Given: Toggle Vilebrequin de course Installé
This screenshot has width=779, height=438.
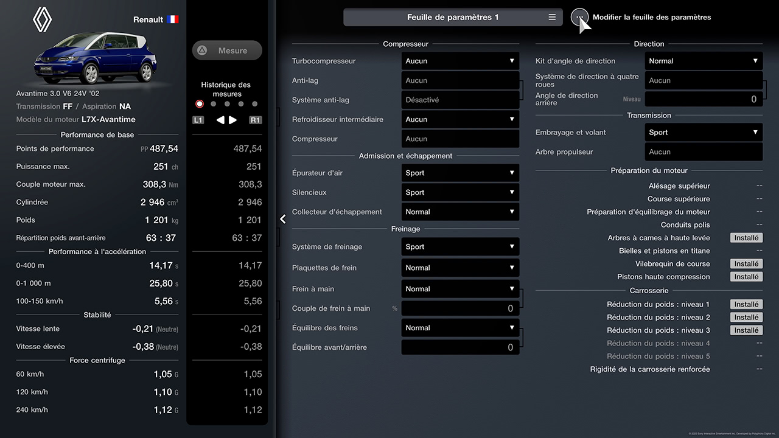Looking at the screenshot, I should click(x=746, y=264).
